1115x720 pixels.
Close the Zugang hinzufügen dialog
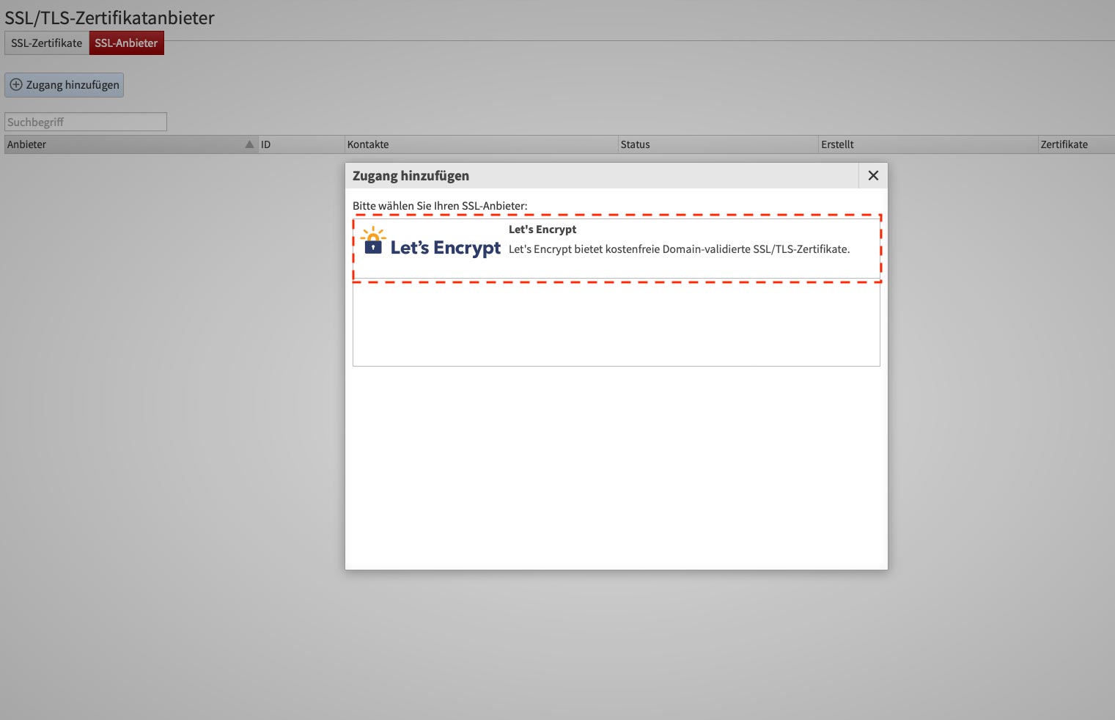873,175
